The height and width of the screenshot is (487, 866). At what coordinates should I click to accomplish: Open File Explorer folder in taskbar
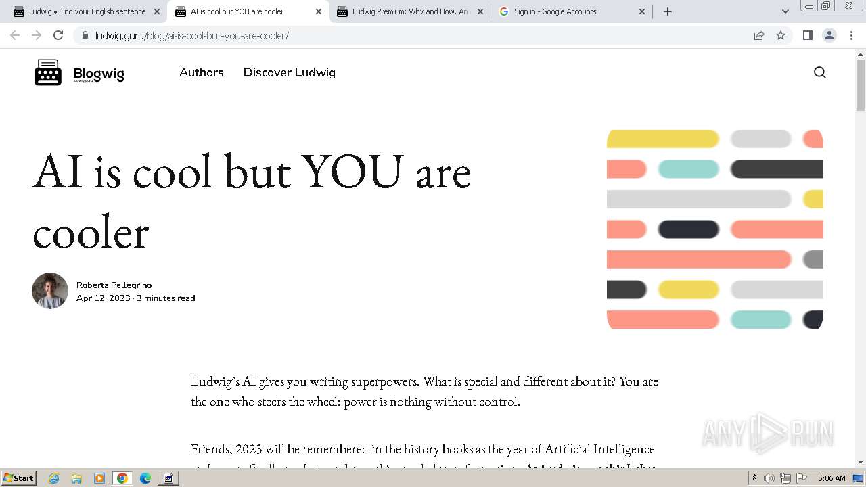[x=76, y=478]
